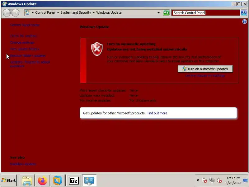Open Installed Updates link
Viewport: 249px width, 187px height.
click(x=23, y=164)
